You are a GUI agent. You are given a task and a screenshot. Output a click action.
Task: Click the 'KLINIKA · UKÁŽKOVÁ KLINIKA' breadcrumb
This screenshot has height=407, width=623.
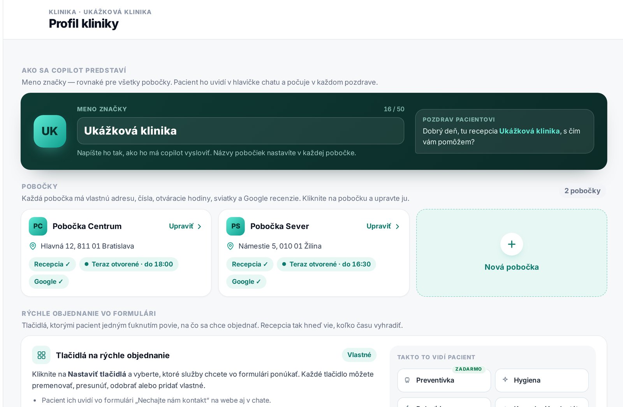[100, 12]
